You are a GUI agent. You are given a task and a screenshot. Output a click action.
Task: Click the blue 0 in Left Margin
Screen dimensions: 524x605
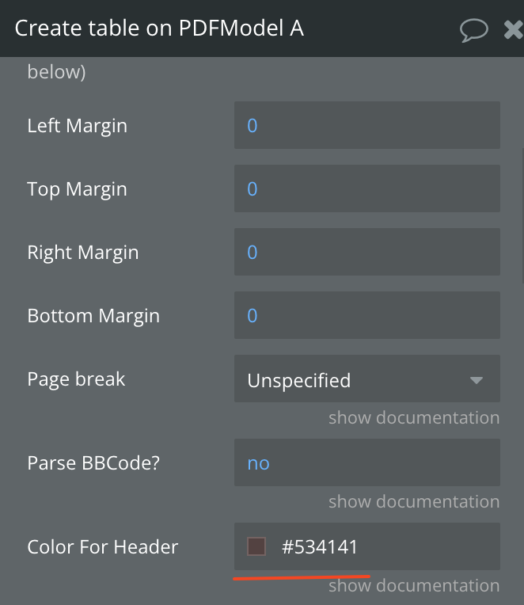tap(253, 125)
